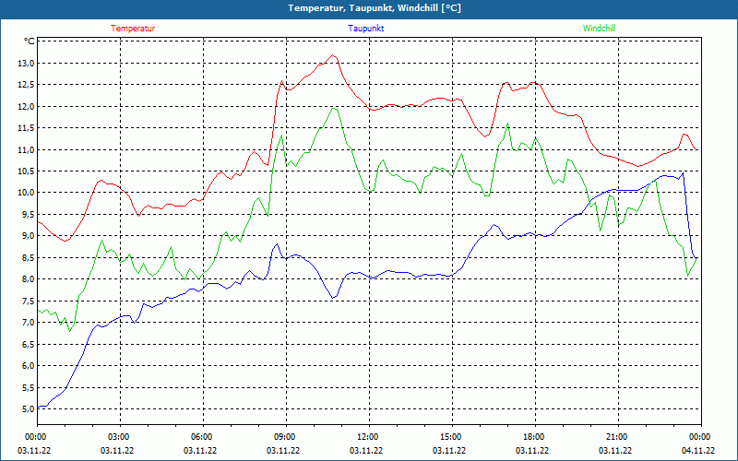The width and height of the screenshot is (738, 461).
Task: Click the '6,5' y-axis value
Action: 29,344
